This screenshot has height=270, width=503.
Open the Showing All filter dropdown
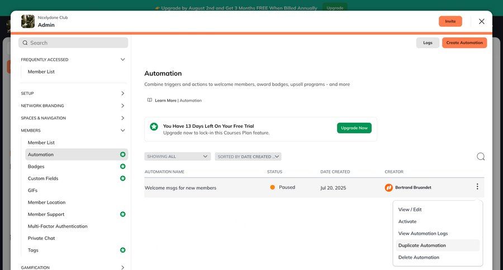point(177,156)
